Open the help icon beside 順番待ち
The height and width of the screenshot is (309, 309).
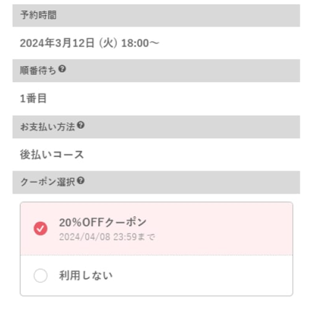[x=62, y=69]
